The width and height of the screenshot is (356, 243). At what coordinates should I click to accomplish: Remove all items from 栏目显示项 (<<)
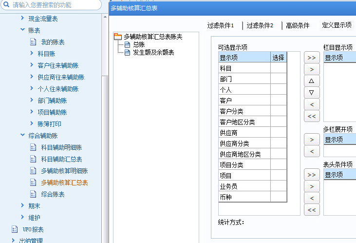coord(312,116)
